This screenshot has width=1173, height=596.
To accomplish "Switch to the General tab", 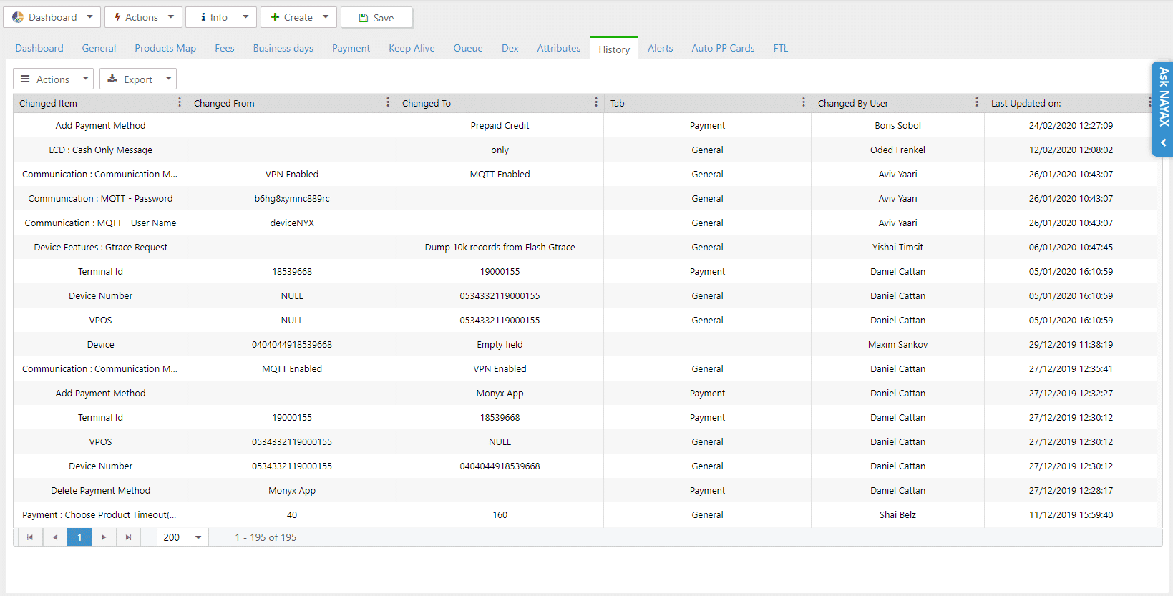I will (99, 48).
